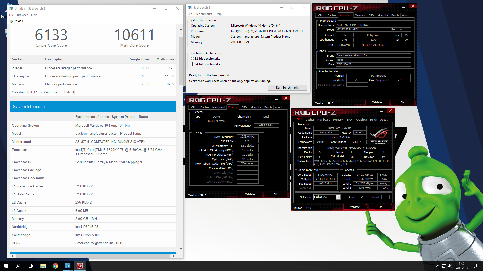
Task: Click Geekbench 3 title bar app icon
Action: (190, 8)
